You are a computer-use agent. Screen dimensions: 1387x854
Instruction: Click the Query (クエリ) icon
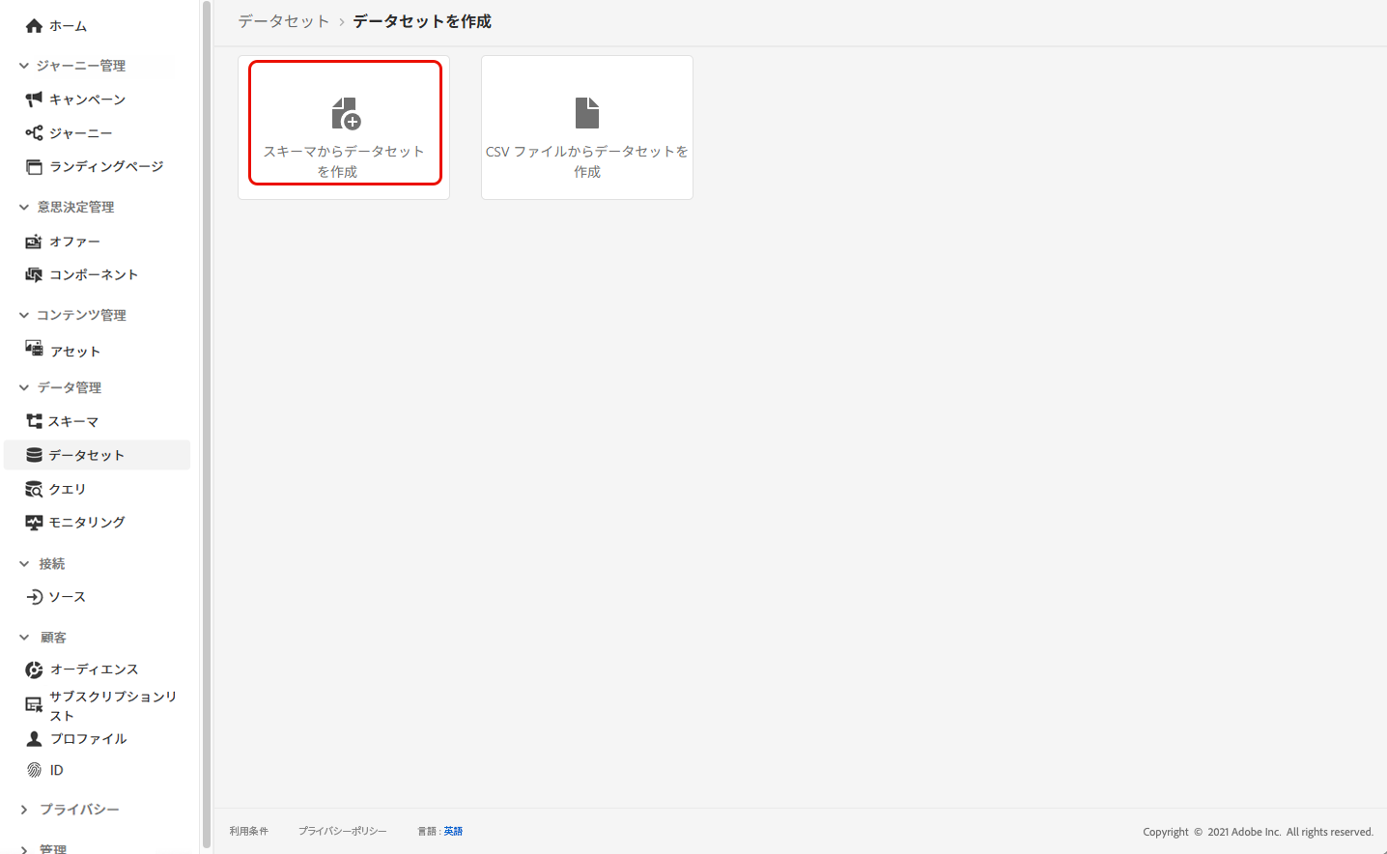tap(34, 489)
